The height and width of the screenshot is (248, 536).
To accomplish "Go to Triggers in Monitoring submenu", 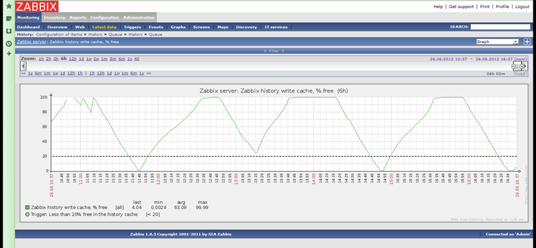I will (132, 27).
